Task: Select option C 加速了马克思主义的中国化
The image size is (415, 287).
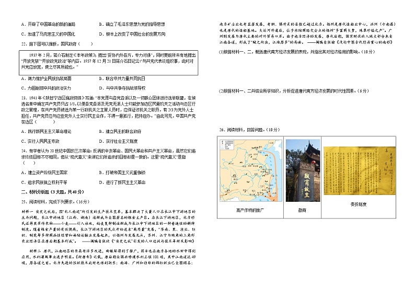Action: point(48,34)
